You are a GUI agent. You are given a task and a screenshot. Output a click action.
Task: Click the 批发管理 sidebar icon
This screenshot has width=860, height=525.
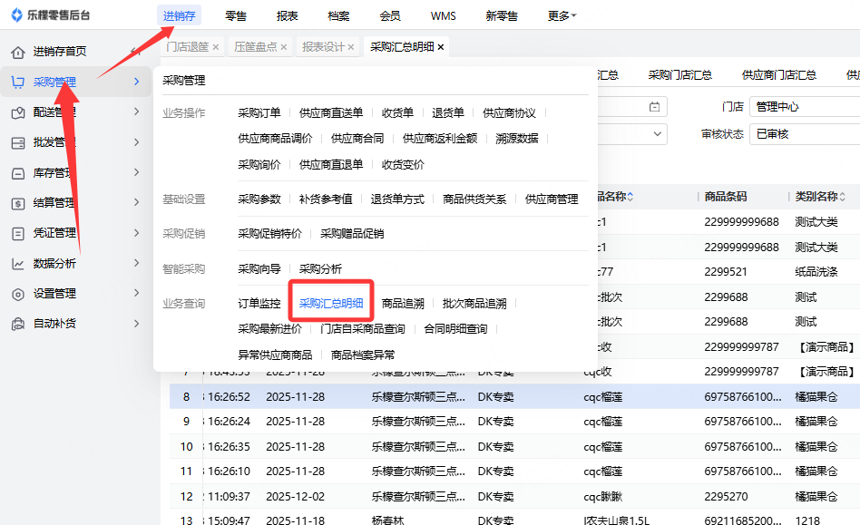tap(18, 142)
